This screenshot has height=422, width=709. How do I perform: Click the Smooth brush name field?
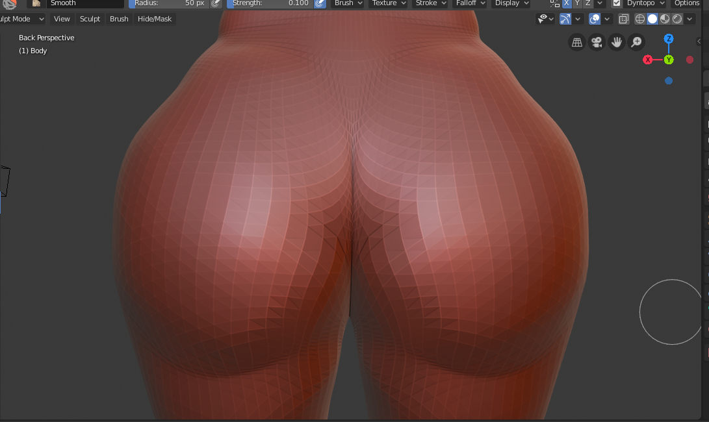tap(84, 3)
